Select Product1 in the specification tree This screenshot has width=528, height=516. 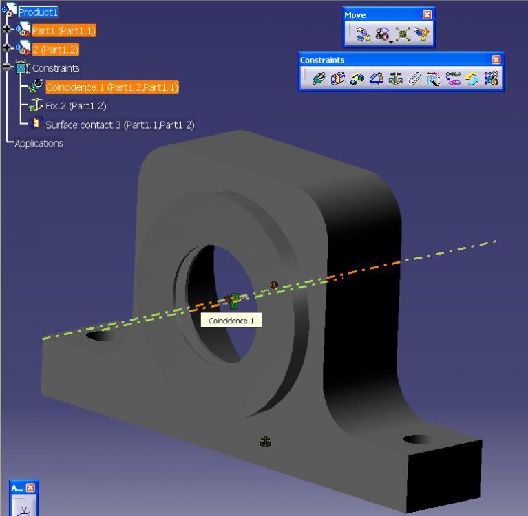38,12
